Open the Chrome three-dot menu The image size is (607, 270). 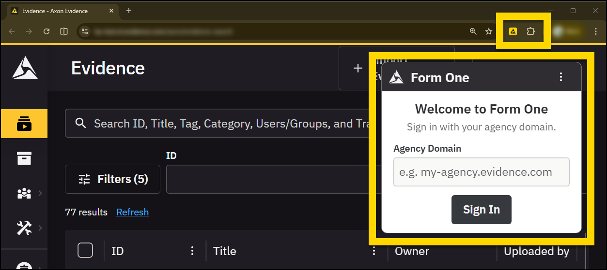(x=596, y=31)
